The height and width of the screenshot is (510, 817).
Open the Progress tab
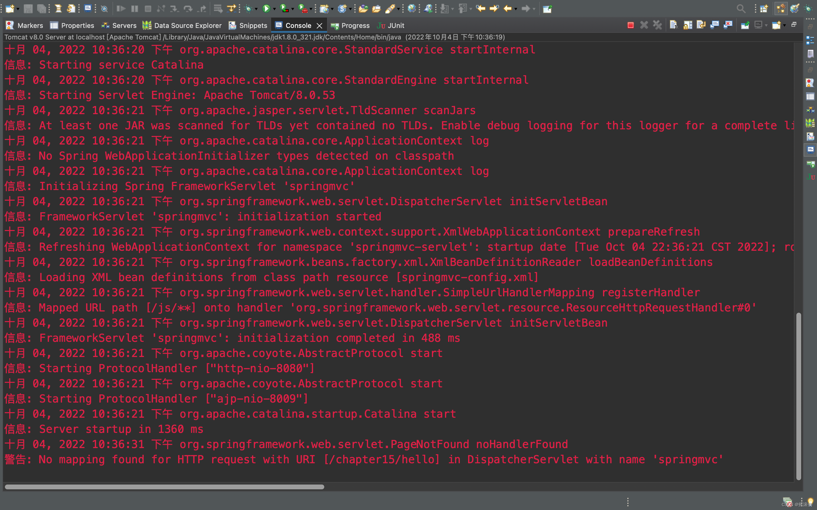point(350,25)
